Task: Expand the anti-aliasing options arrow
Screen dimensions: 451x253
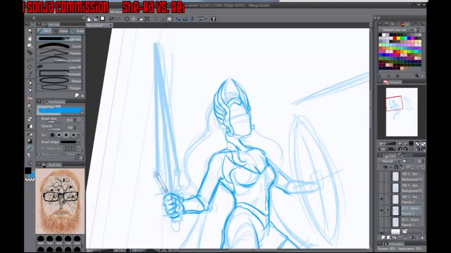Action: (x=79, y=135)
